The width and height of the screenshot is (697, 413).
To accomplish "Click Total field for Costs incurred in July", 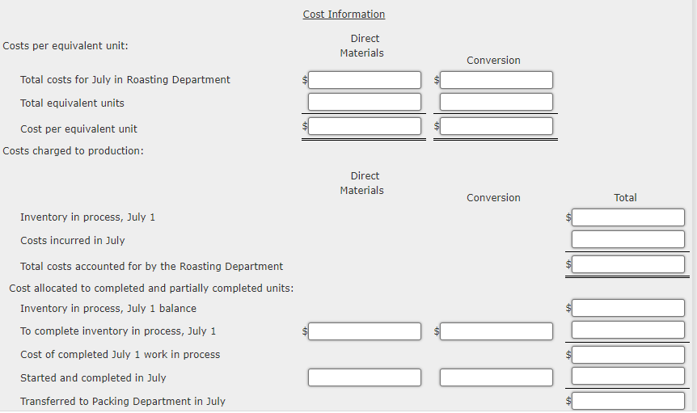I will (628, 239).
